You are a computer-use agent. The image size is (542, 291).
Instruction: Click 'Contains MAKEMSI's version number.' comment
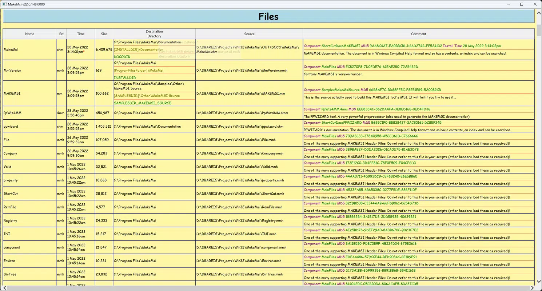(333, 74)
